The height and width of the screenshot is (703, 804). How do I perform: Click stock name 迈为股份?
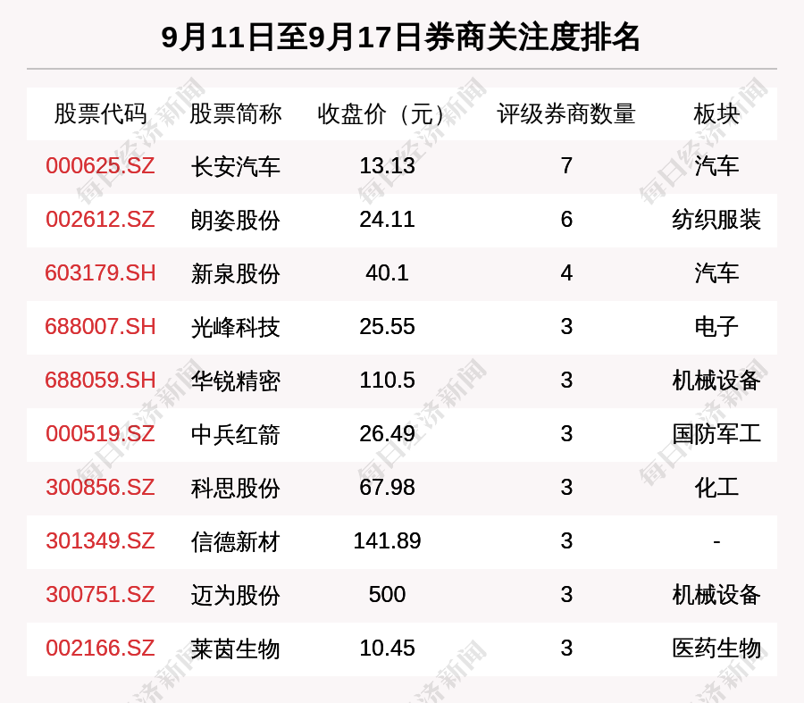pyautogui.click(x=235, y=596)
